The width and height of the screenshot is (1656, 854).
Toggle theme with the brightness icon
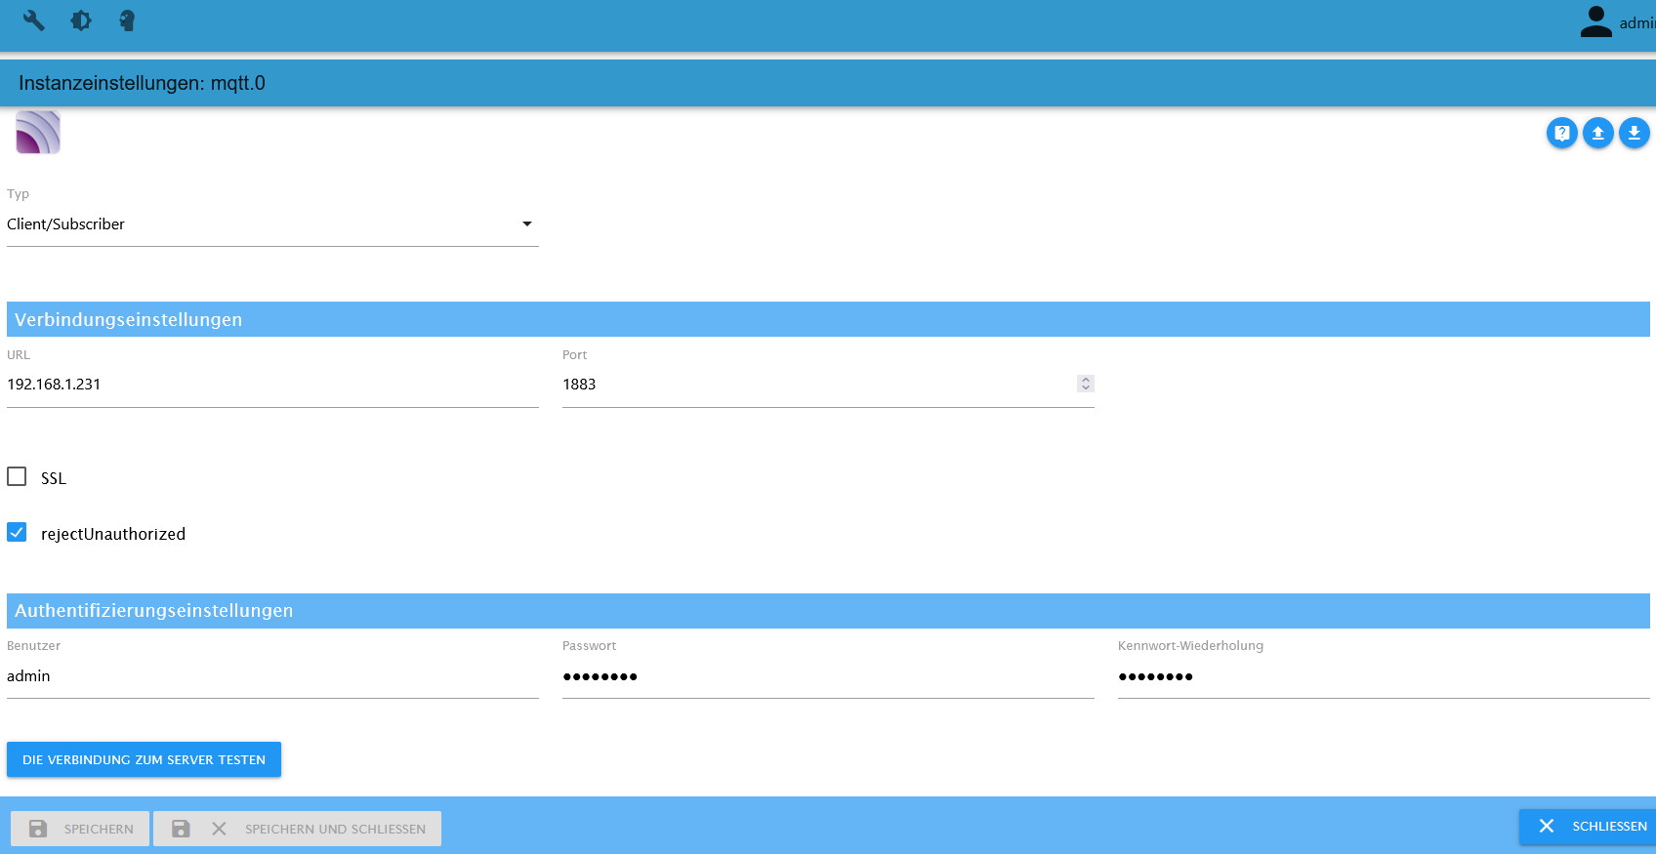(81, 20)
